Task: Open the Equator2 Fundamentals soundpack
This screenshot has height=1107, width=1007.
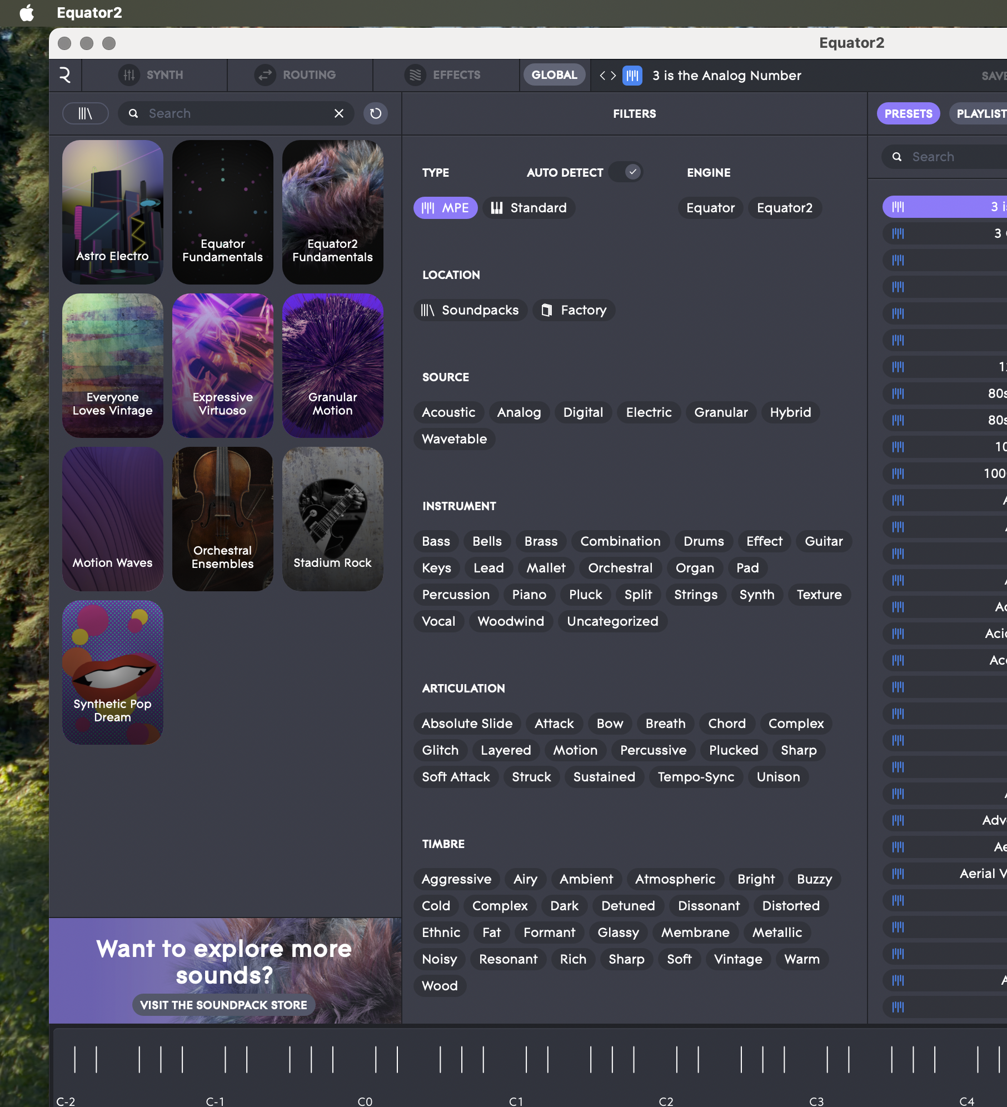Action: click(x=333, y=212)
